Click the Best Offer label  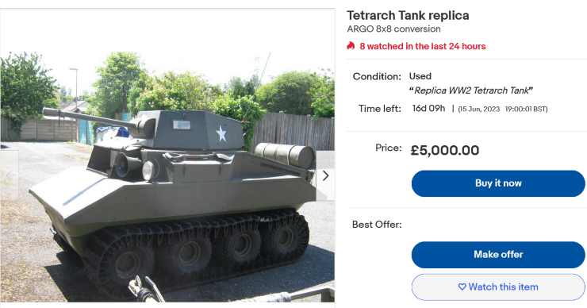[377, 225]
